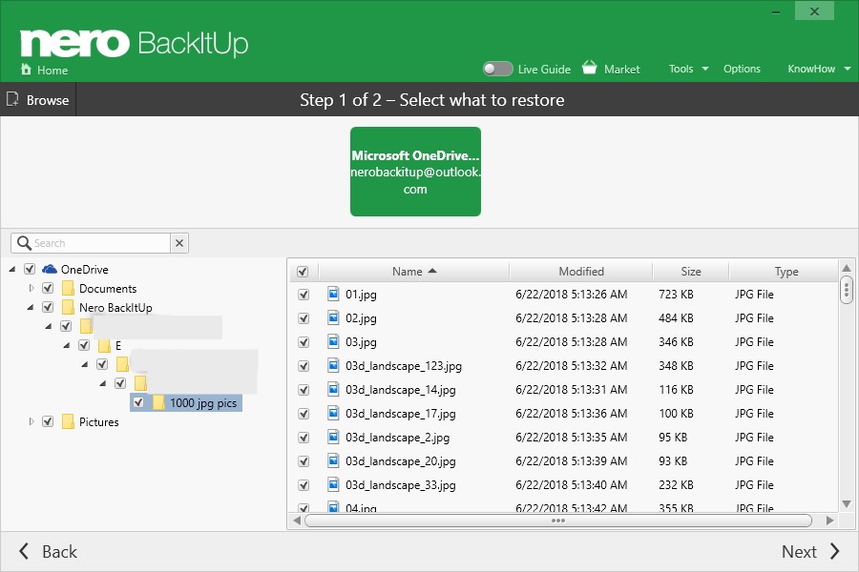Uncheck the Documents folder checkbox
The height and width of the screenshot is (572, 859).
click(x=48, y=288)
